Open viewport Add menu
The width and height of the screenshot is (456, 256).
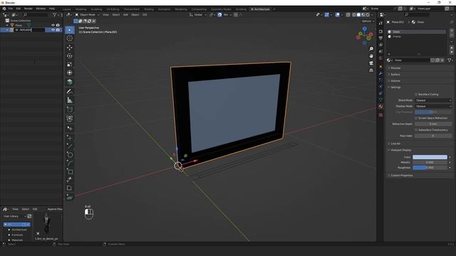pos(125,14)
